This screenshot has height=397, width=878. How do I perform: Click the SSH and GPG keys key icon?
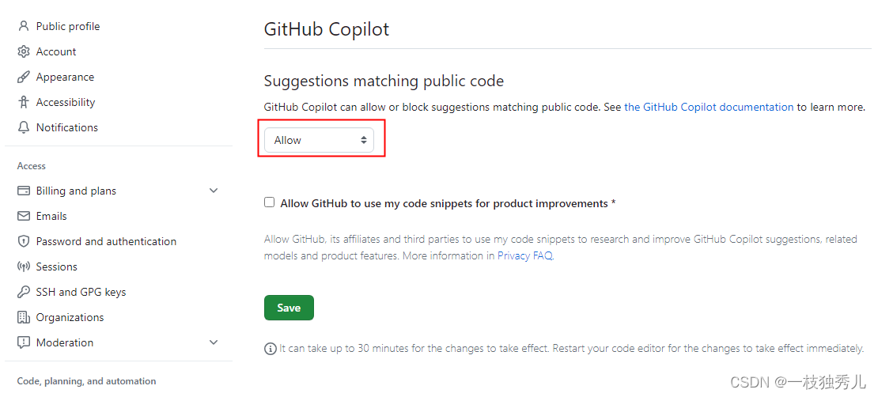(x=24, y=292)
